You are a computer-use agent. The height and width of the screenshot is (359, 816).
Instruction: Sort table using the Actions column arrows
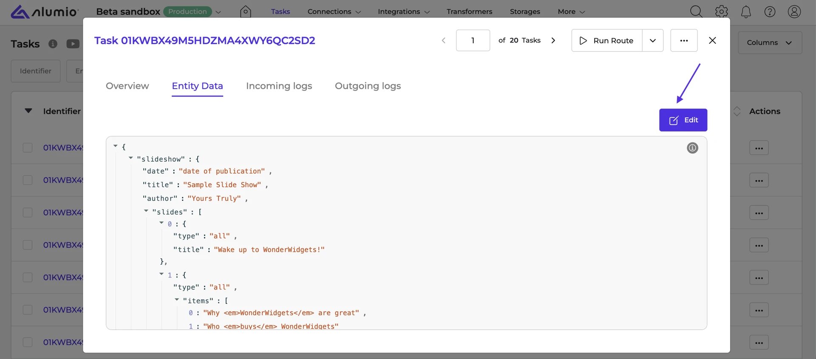pyautogui.click(x=737, y=111)
